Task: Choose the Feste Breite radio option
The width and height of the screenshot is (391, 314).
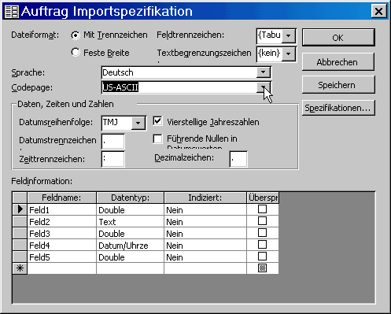Action: 76,53
